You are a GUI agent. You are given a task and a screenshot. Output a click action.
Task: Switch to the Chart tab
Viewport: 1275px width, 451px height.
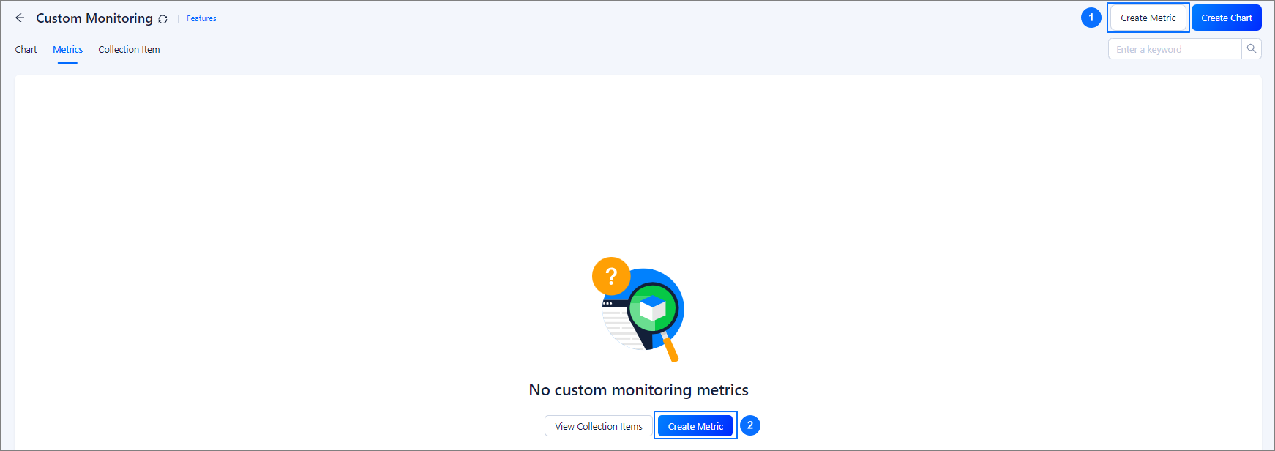coord(26,50)
